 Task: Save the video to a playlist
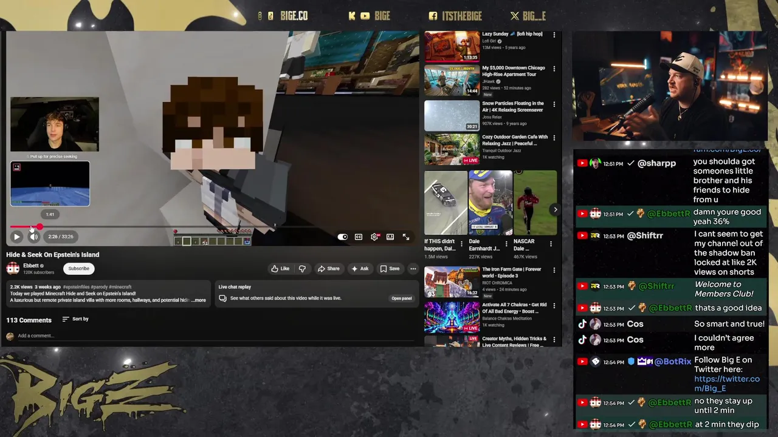pos(390,268)
